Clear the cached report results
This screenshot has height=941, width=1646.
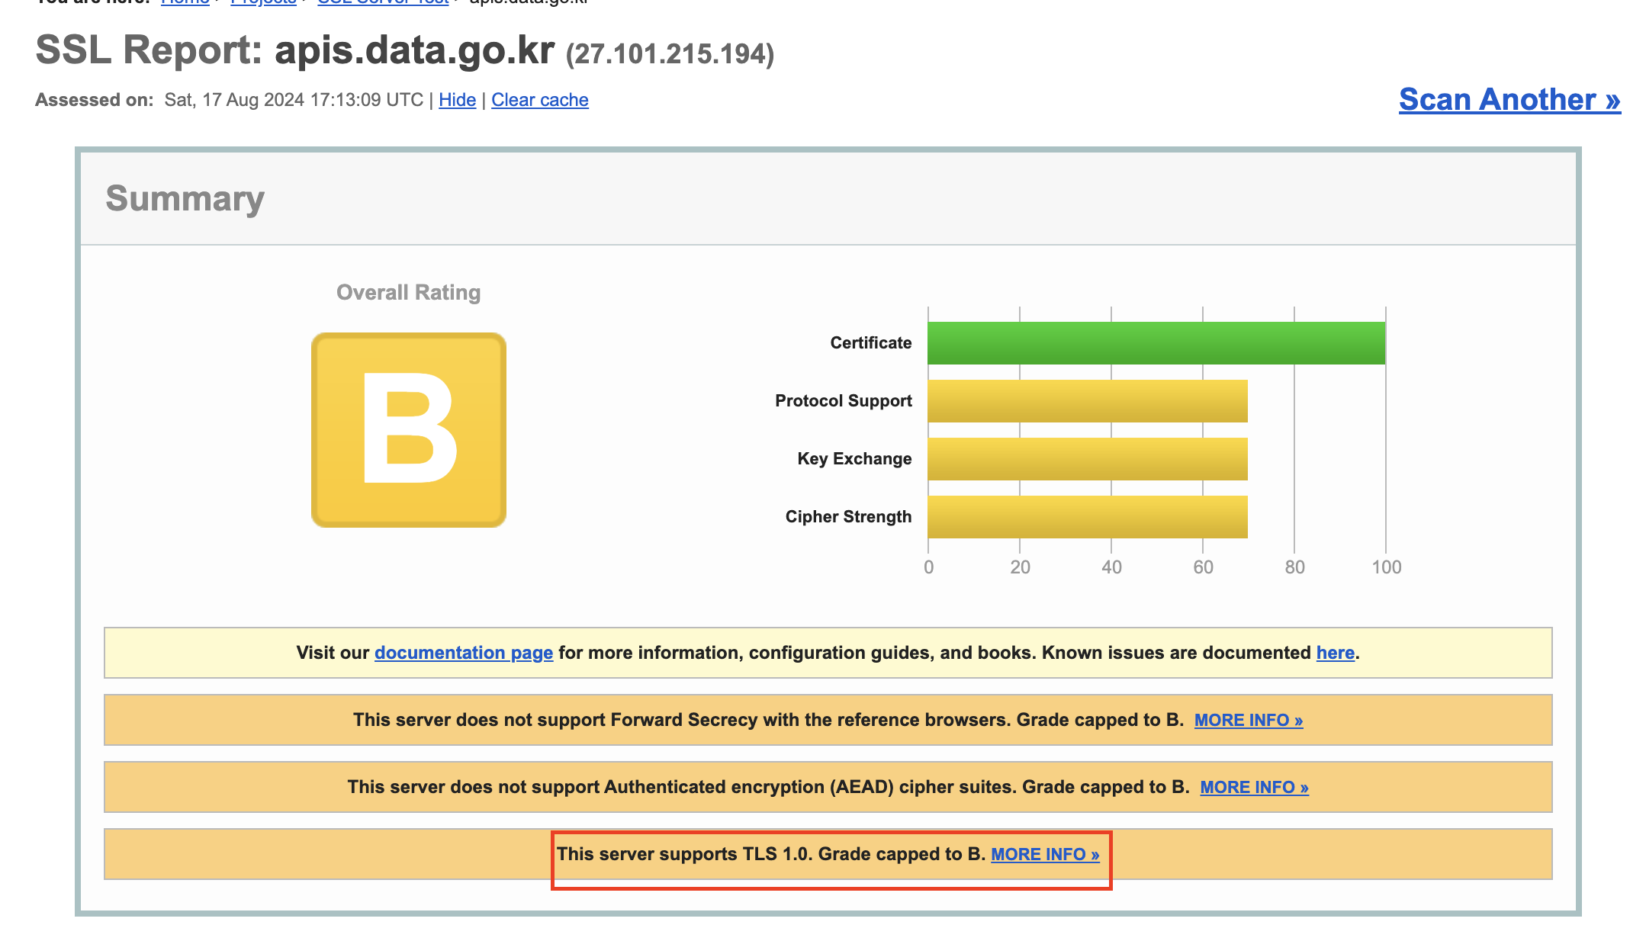pos(539,100)
